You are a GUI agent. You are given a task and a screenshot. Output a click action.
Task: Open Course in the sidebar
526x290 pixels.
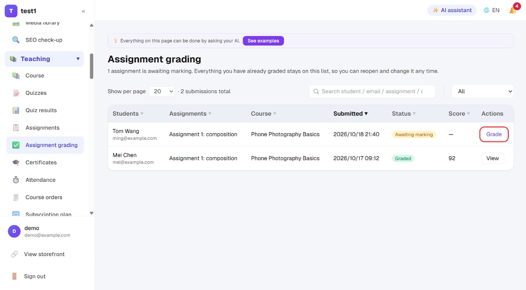click(x=45, y=76)
